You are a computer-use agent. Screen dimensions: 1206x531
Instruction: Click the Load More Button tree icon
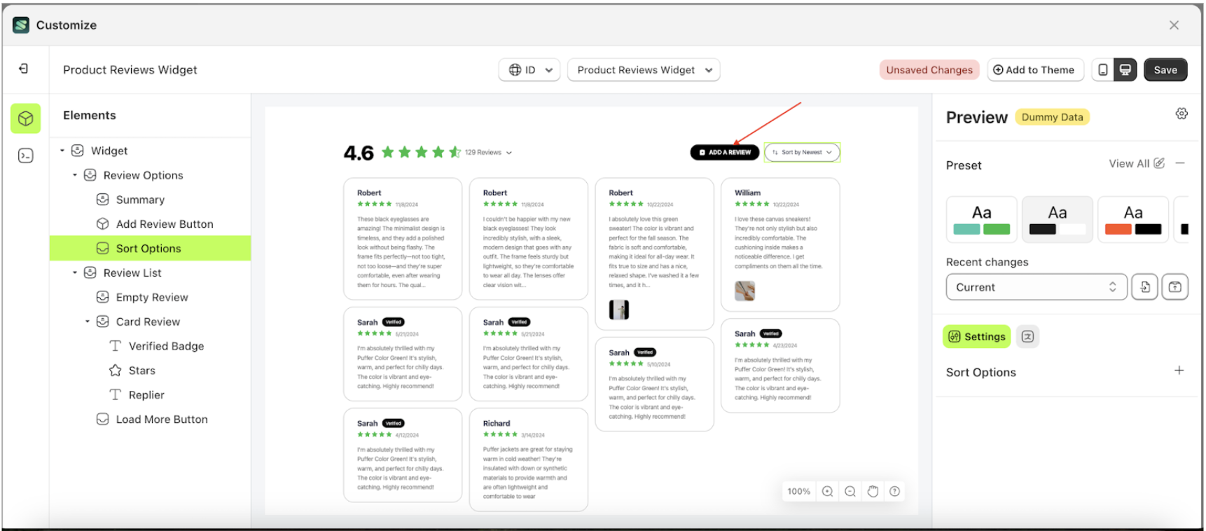pos(103,420)
